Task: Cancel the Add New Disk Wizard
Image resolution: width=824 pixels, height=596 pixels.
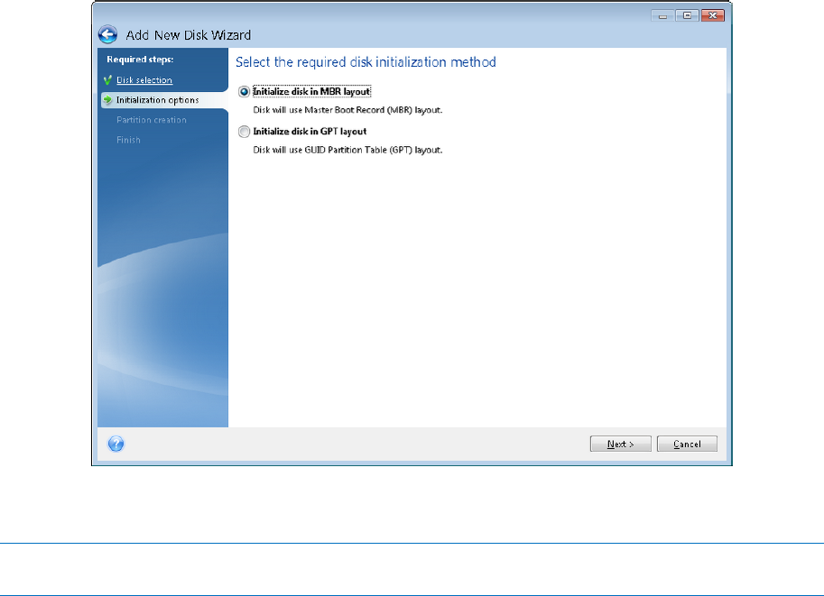Action: pyautogui.click(x=687, y=444)
